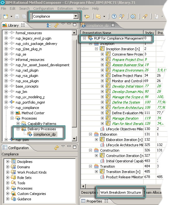Open the Configuration menu
The image size is (169, 205).
44,8
